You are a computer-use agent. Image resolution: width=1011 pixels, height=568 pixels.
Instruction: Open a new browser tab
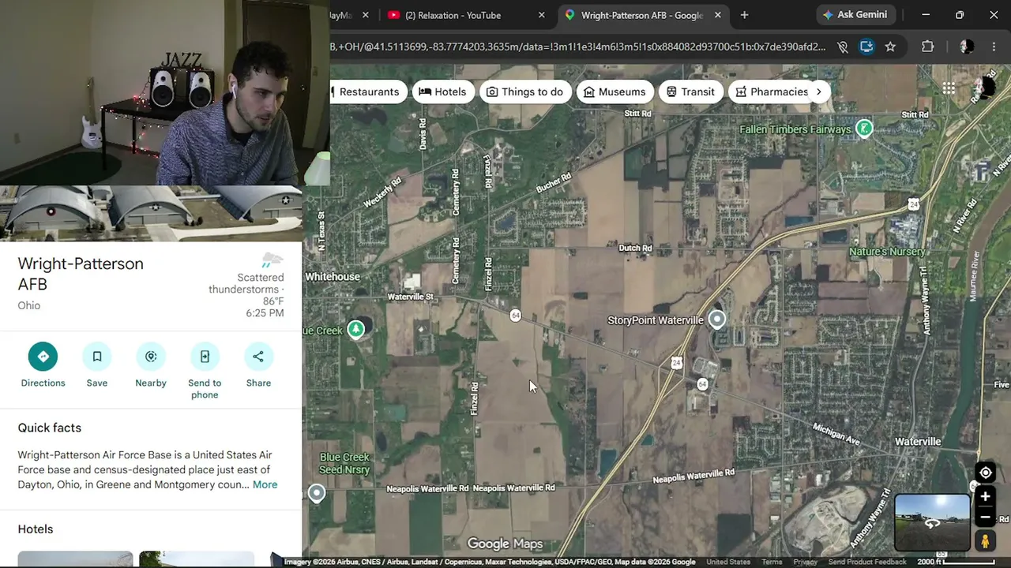(744, 15)
